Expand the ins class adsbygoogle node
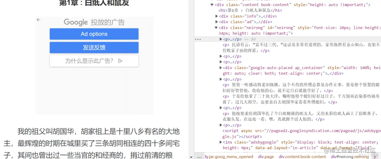381x159 pixels. 221,142
